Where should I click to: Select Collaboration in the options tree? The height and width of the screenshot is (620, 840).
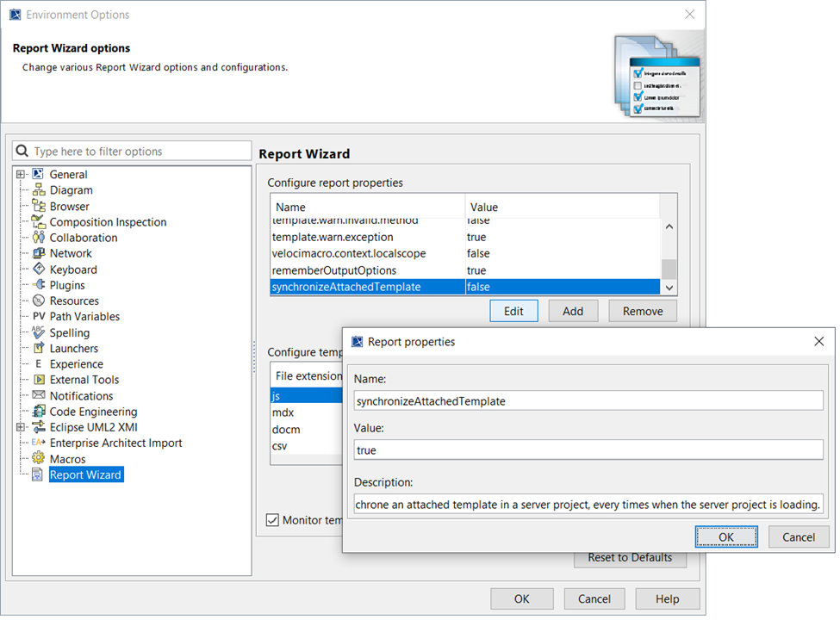pyautogui.click(x=84, y=238)
